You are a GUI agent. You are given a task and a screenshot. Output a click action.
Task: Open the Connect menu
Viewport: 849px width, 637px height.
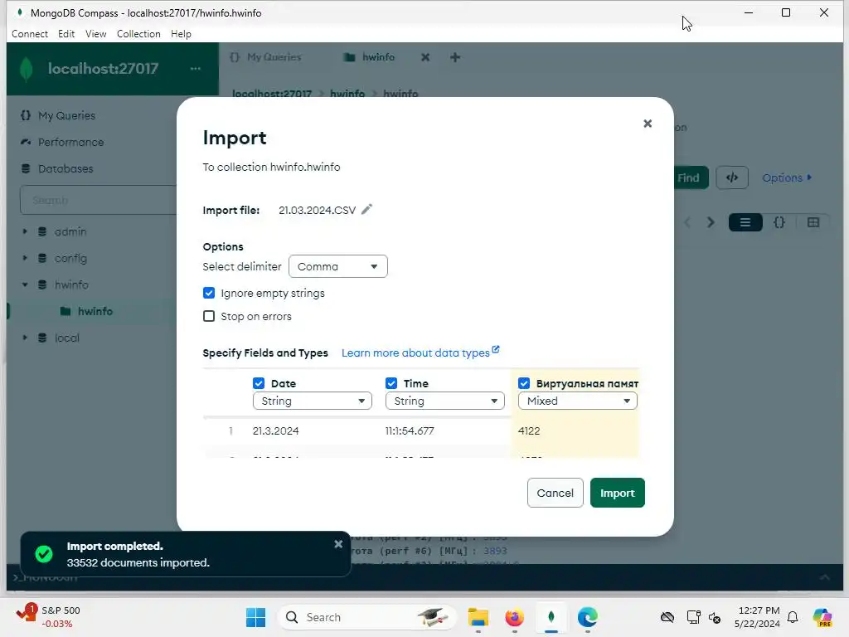[30, 33]
